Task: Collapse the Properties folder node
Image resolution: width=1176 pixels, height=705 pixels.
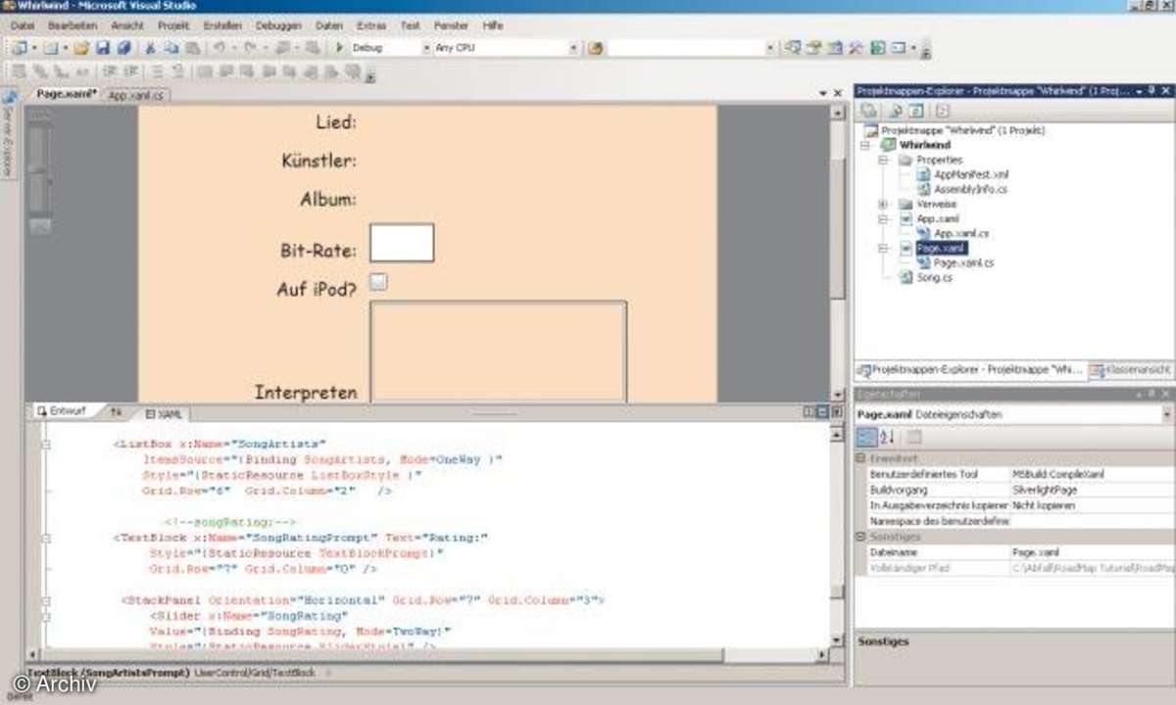Action: pyautogui.click(x=882, y=160)
